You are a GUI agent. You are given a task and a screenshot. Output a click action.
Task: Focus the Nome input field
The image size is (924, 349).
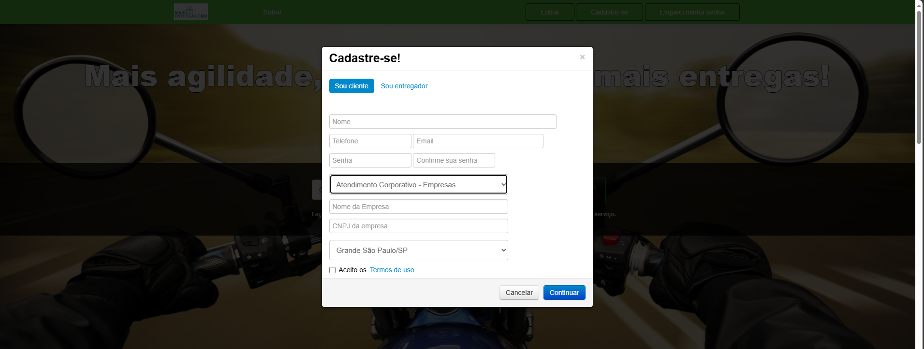(443, 122)
